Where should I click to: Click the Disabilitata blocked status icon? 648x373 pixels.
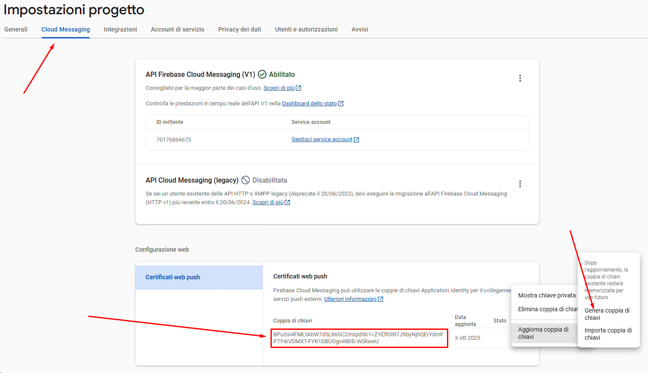pyautogui.click(x=245, y=180)
